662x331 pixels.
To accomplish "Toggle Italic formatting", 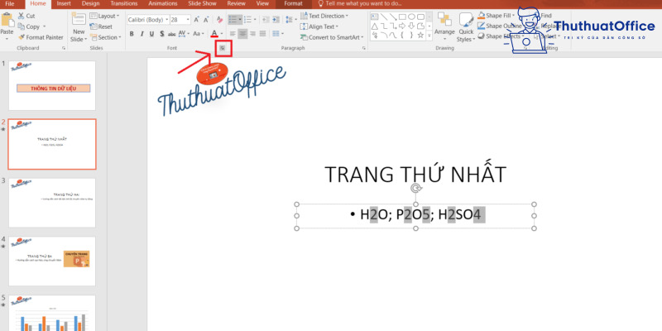I will tap(142, 34).
